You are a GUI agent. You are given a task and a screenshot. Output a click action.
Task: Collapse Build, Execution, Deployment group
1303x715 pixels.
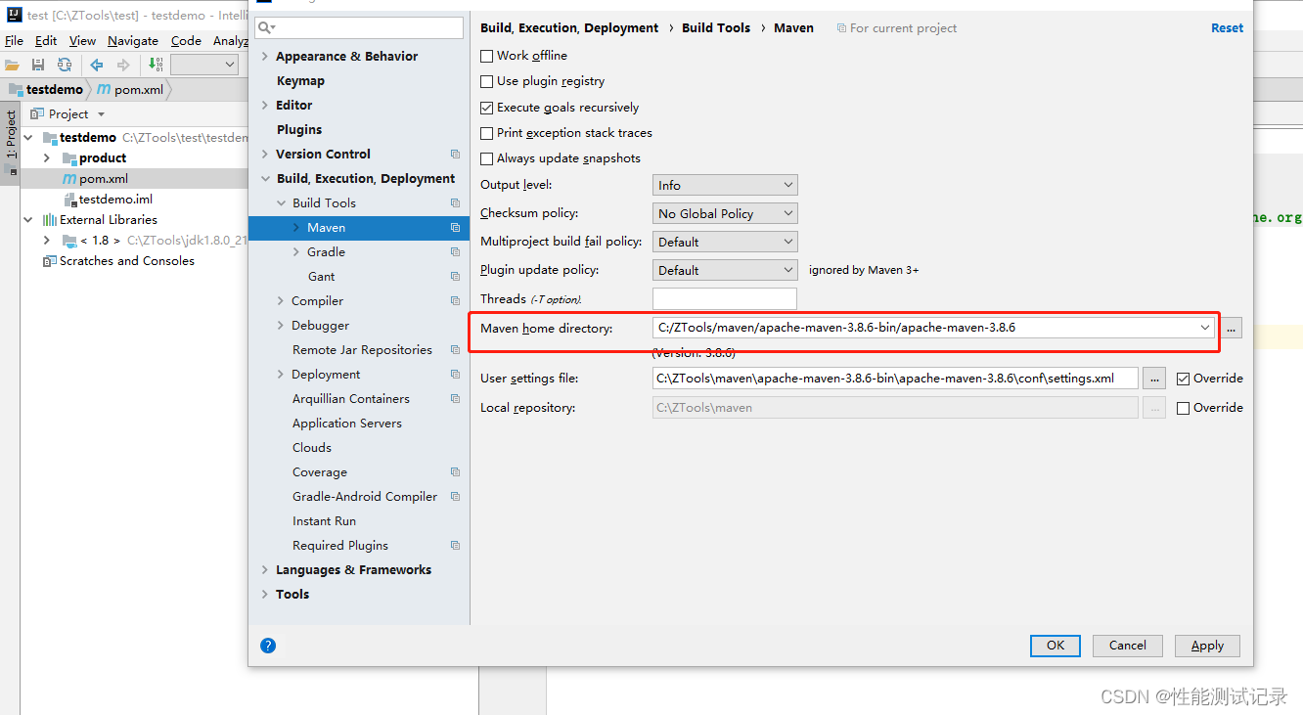click(x=265, y=179)
